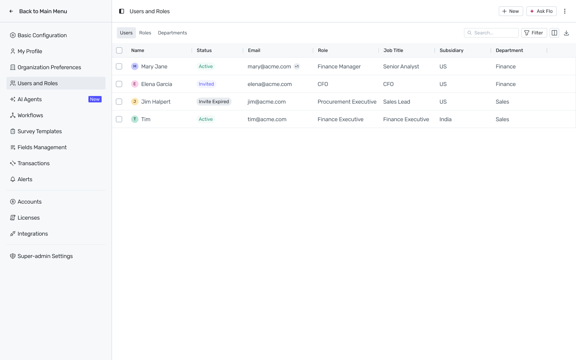
Task: Click Elena Garcia's avatar icon
Action: tap(135, 84)
